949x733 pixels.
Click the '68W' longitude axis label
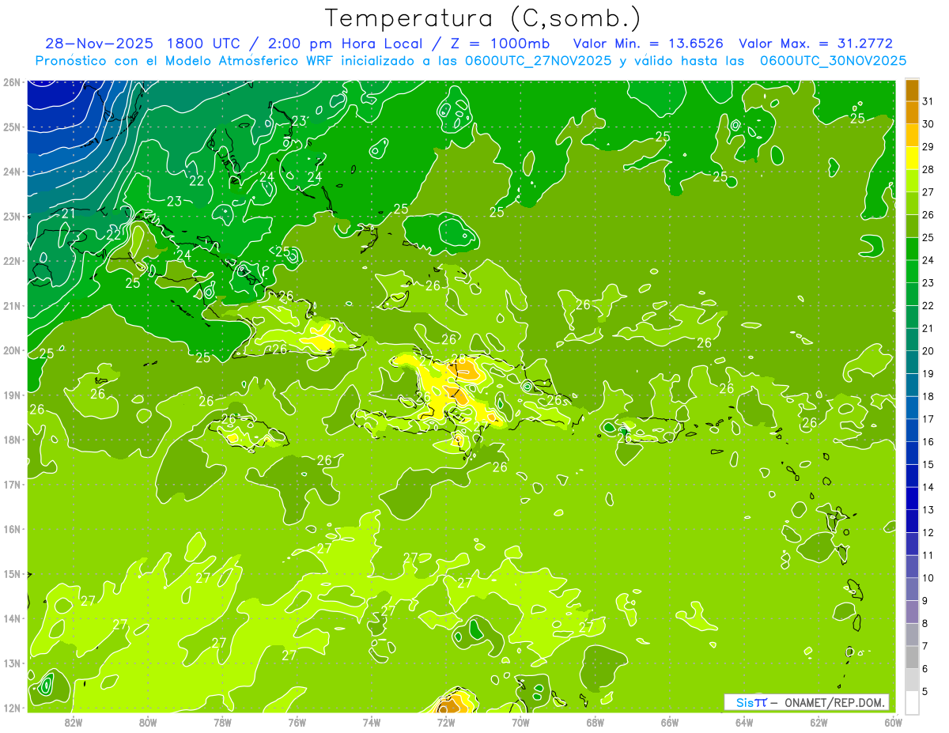click(x=595, y=722)
